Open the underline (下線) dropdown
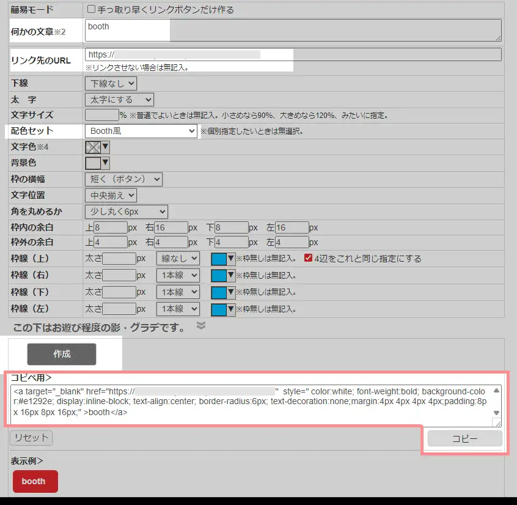This screenshot has width=517, height=505. tap(111, 83)
